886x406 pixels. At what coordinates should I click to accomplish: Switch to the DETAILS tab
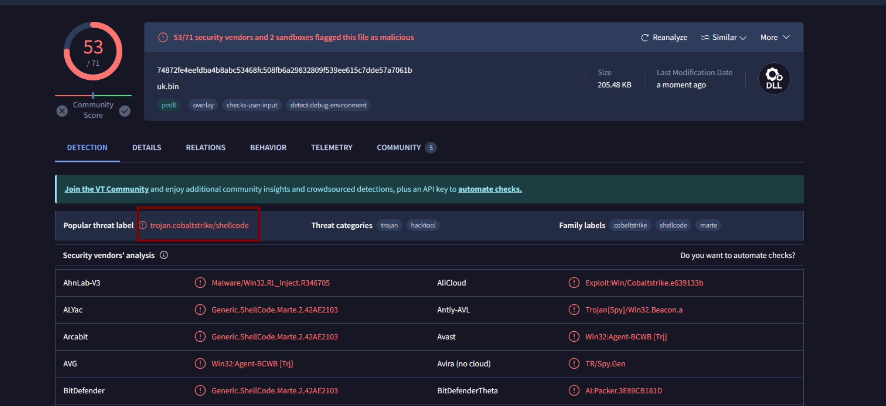tap(147, 148)
